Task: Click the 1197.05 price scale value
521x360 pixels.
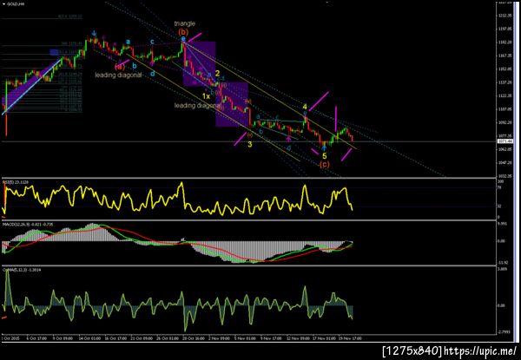Action: tap(505, 29)
